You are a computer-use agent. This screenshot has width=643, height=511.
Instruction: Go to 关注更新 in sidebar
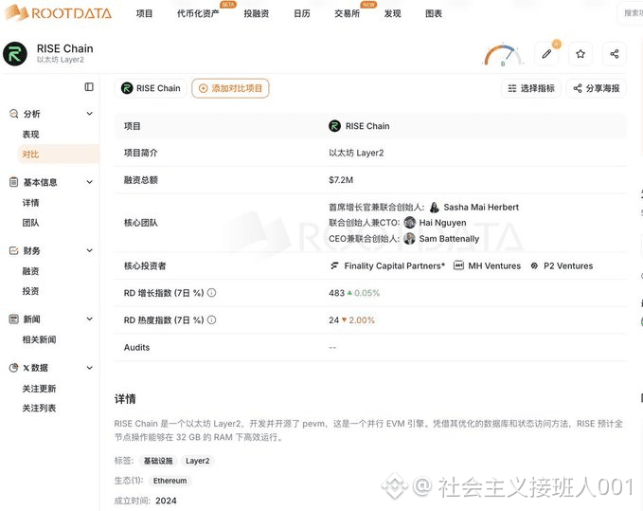pyautogui.click(x=39, y=389)
